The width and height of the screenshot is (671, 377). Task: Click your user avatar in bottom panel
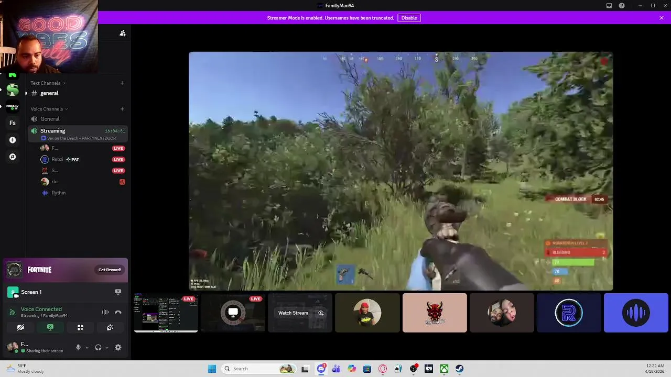(x=12, y=347)
